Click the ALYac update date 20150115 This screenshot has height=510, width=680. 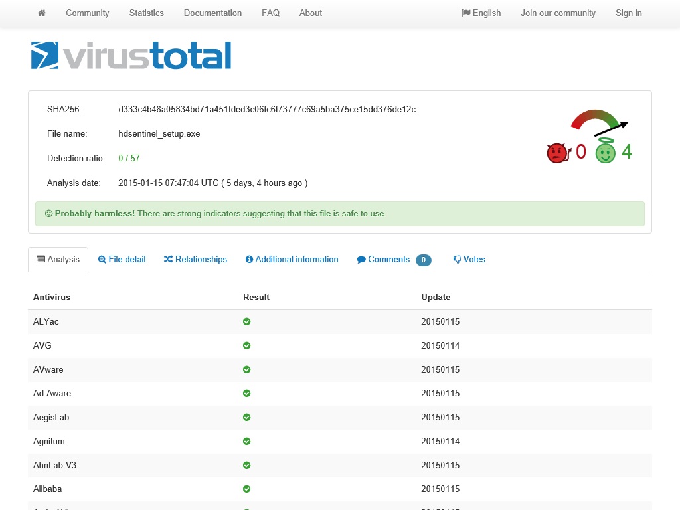point(440,322)
